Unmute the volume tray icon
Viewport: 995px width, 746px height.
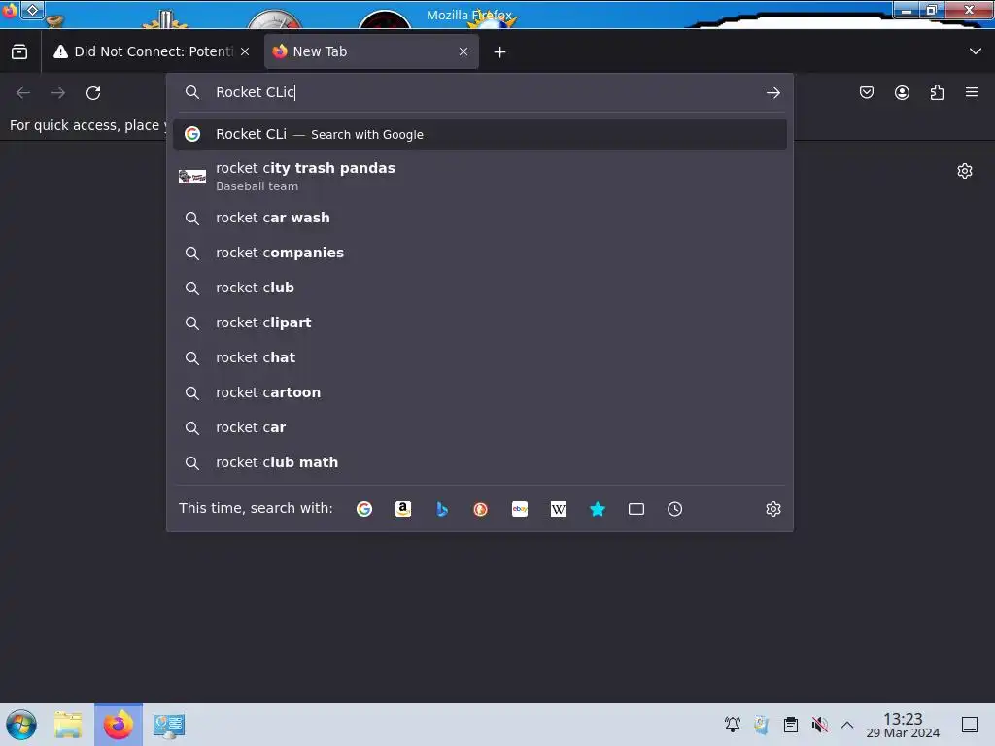820,725
